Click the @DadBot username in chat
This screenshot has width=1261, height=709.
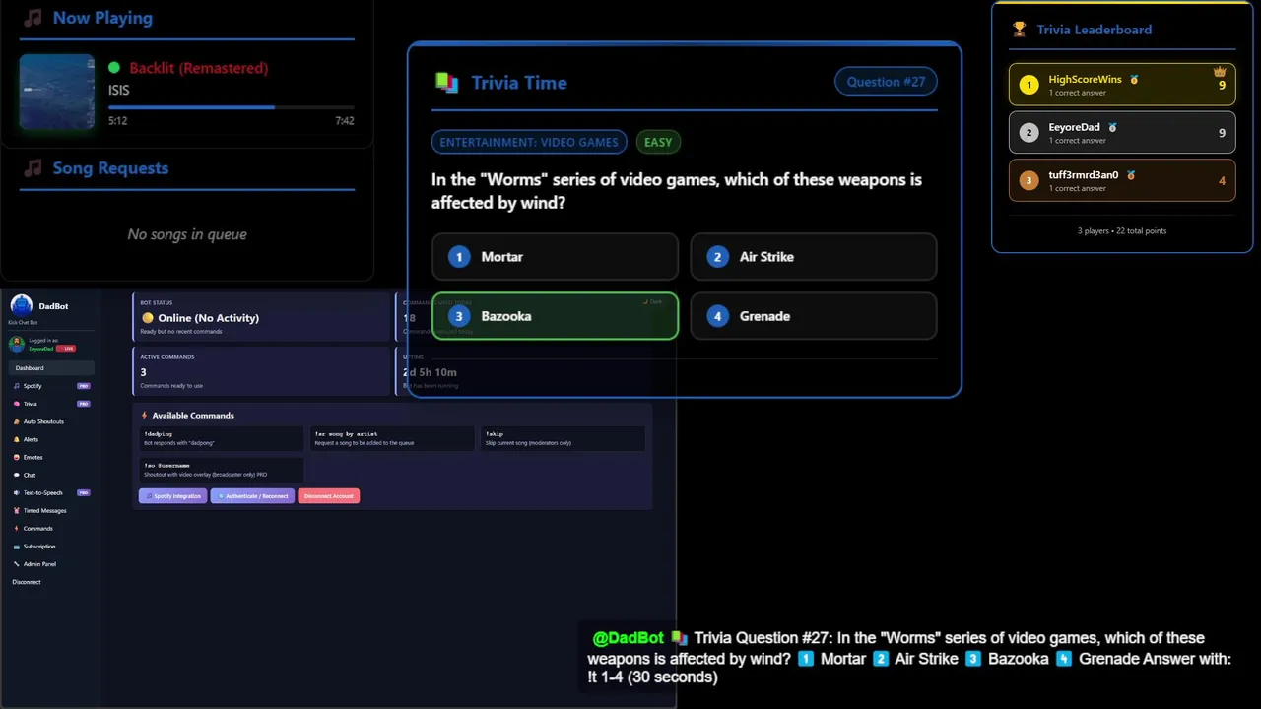629,638
